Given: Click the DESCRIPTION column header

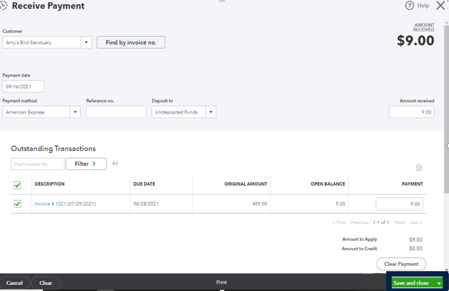Looking at the screenshot, I should click(50, 184).
